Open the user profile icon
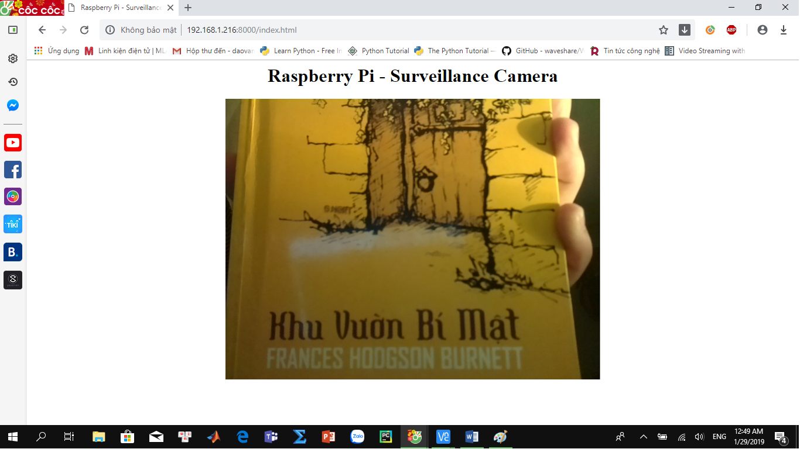This screenshot has height=449, width=800. click(x=762, y=30)
